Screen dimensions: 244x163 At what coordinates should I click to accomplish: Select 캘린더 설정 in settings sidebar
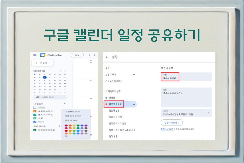click(x=114, y=111)
